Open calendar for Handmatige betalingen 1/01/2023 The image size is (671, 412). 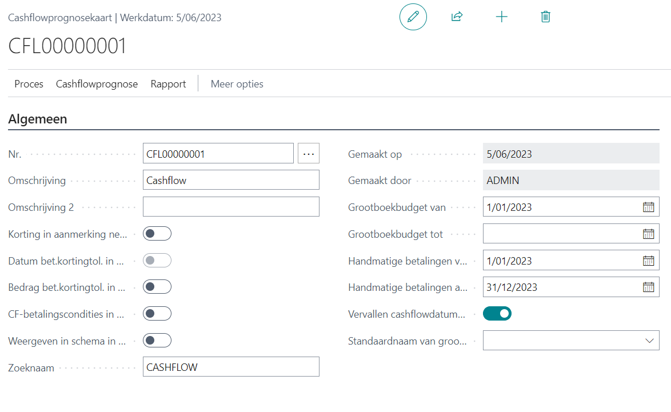648,261
